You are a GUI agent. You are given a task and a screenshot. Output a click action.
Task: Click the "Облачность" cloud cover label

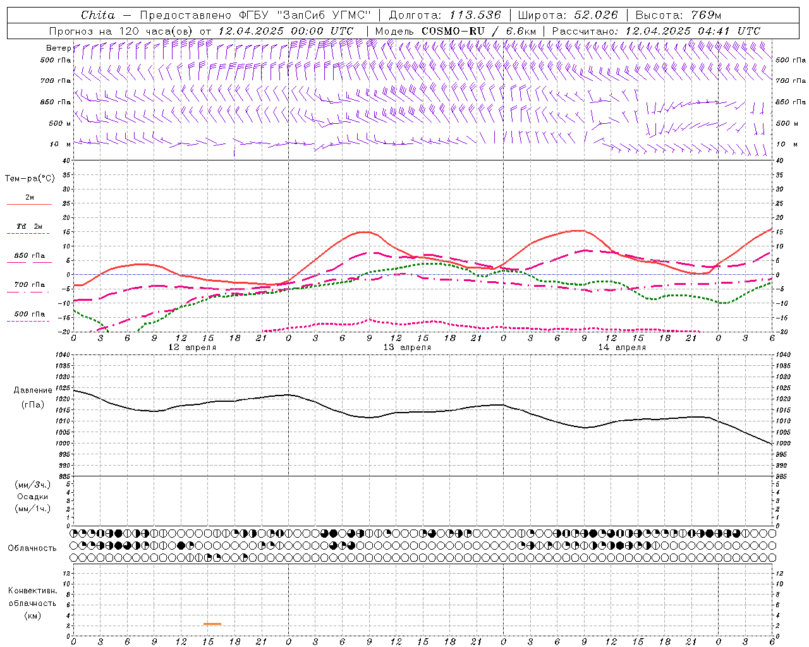click(32, 548)
